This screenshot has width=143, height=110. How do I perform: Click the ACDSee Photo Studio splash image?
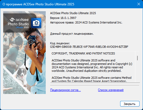[24, 53]
